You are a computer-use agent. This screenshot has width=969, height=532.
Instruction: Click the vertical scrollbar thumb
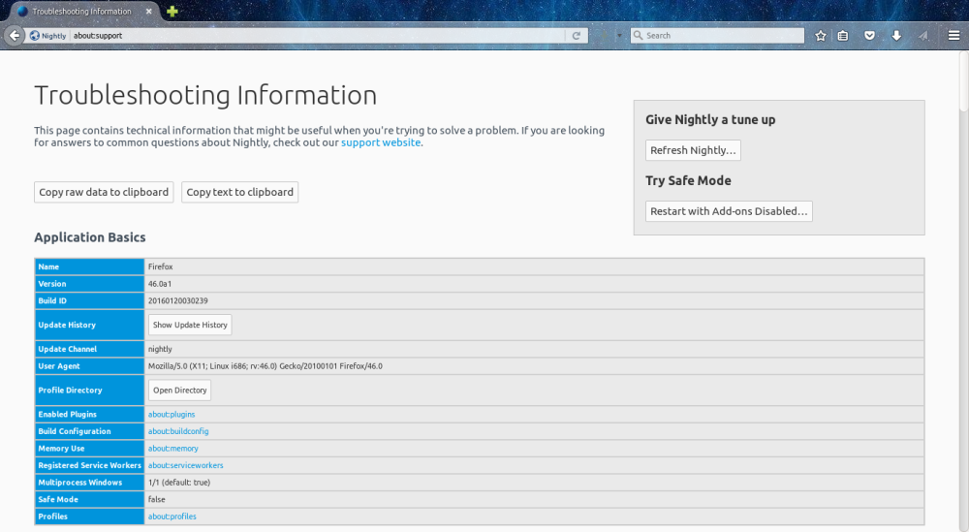click(963, 81)
